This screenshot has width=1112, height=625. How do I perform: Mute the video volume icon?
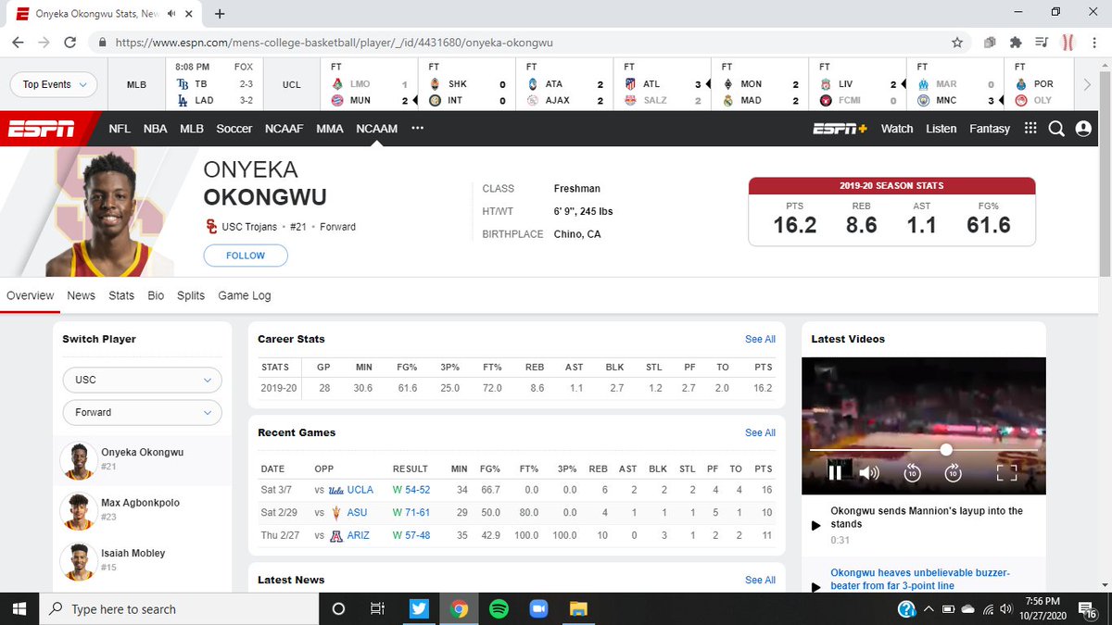[869, 473]
